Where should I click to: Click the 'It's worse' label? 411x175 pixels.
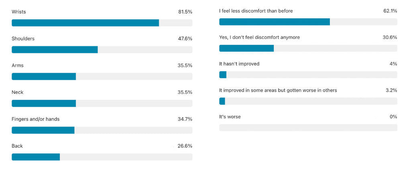pos(230,117)
